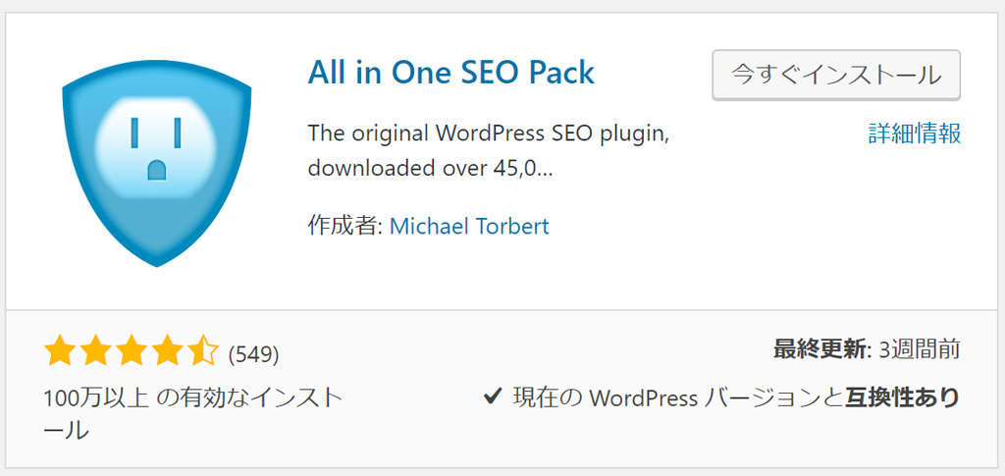This screenshot has width=1005, height=476.
Task: Click the (549) review count
Action: [x=254, y=353]
